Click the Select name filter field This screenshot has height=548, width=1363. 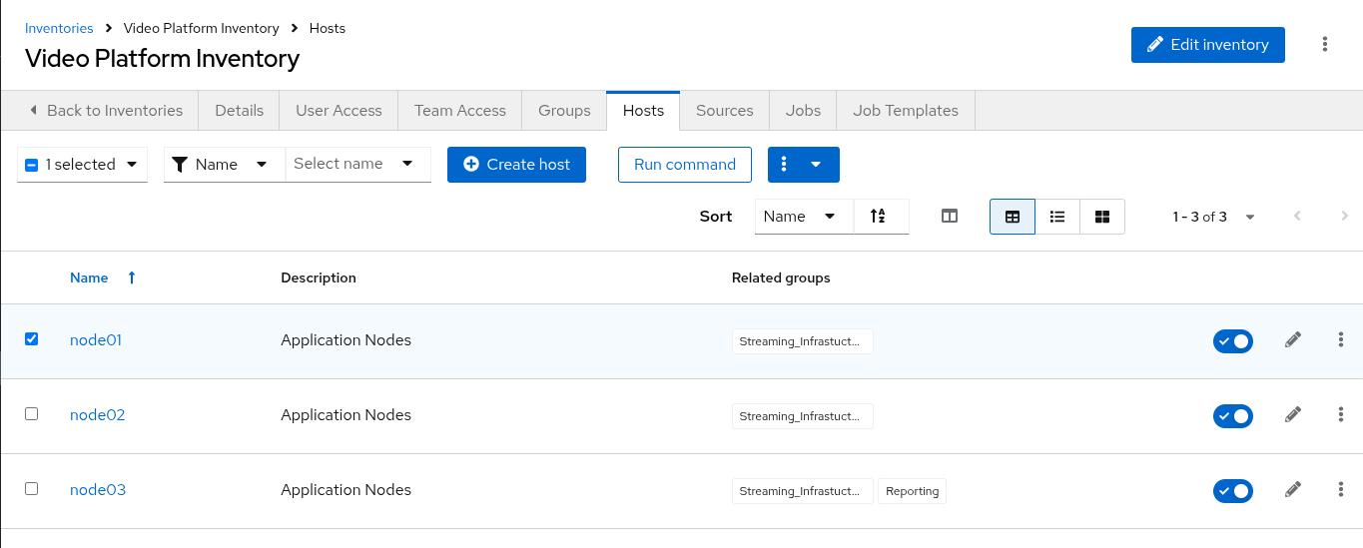tap(357, 164)
